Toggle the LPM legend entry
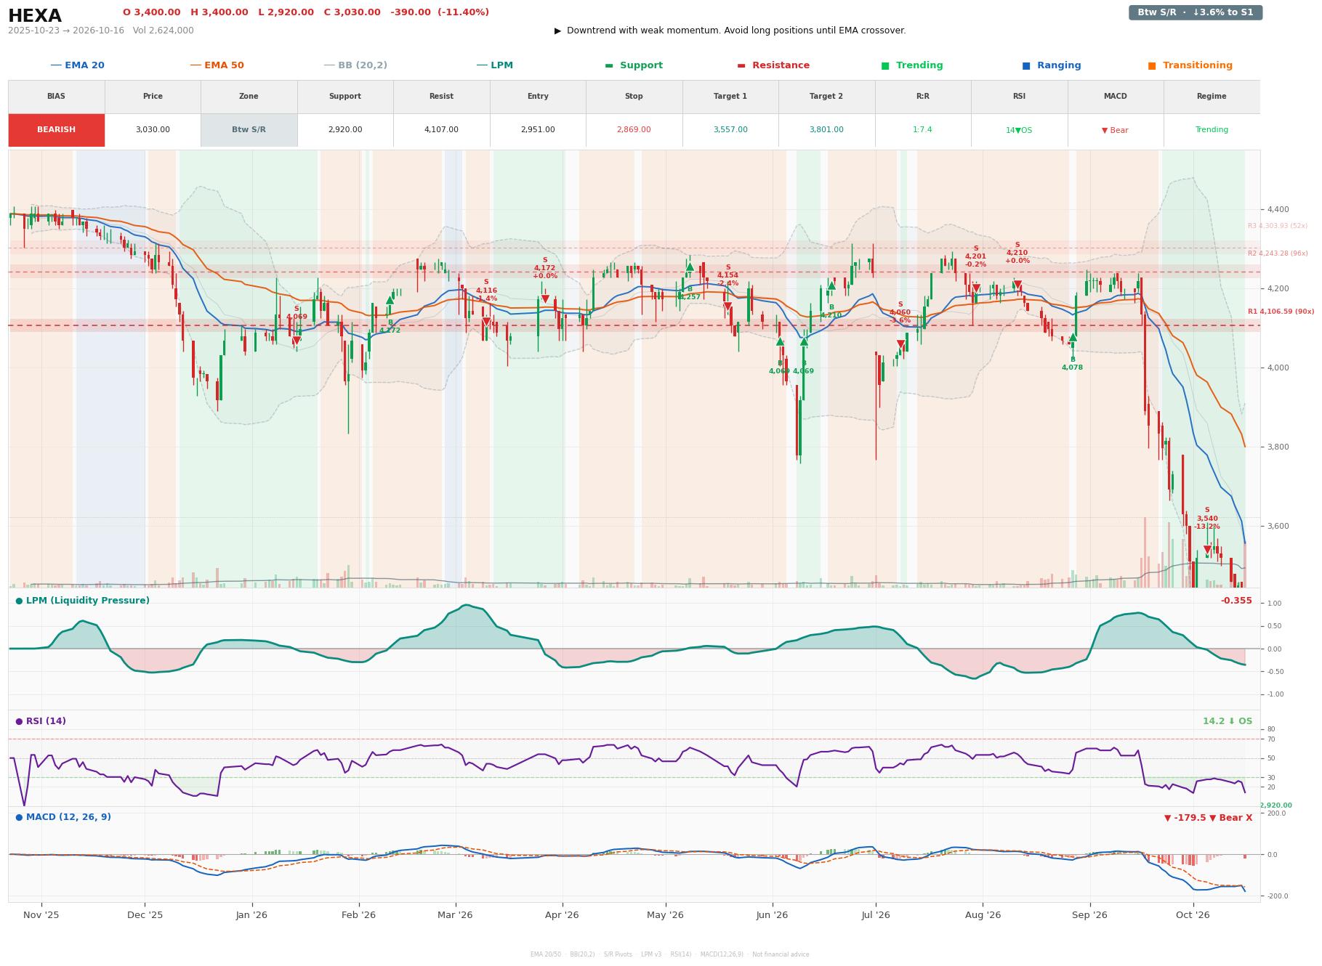The image size is (1322, 966). (x=494, y=65)
